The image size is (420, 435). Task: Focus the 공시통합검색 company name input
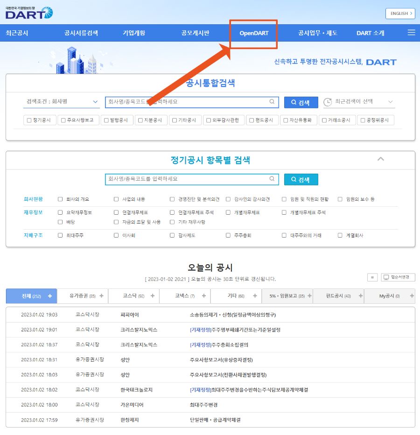pos(192,102)
